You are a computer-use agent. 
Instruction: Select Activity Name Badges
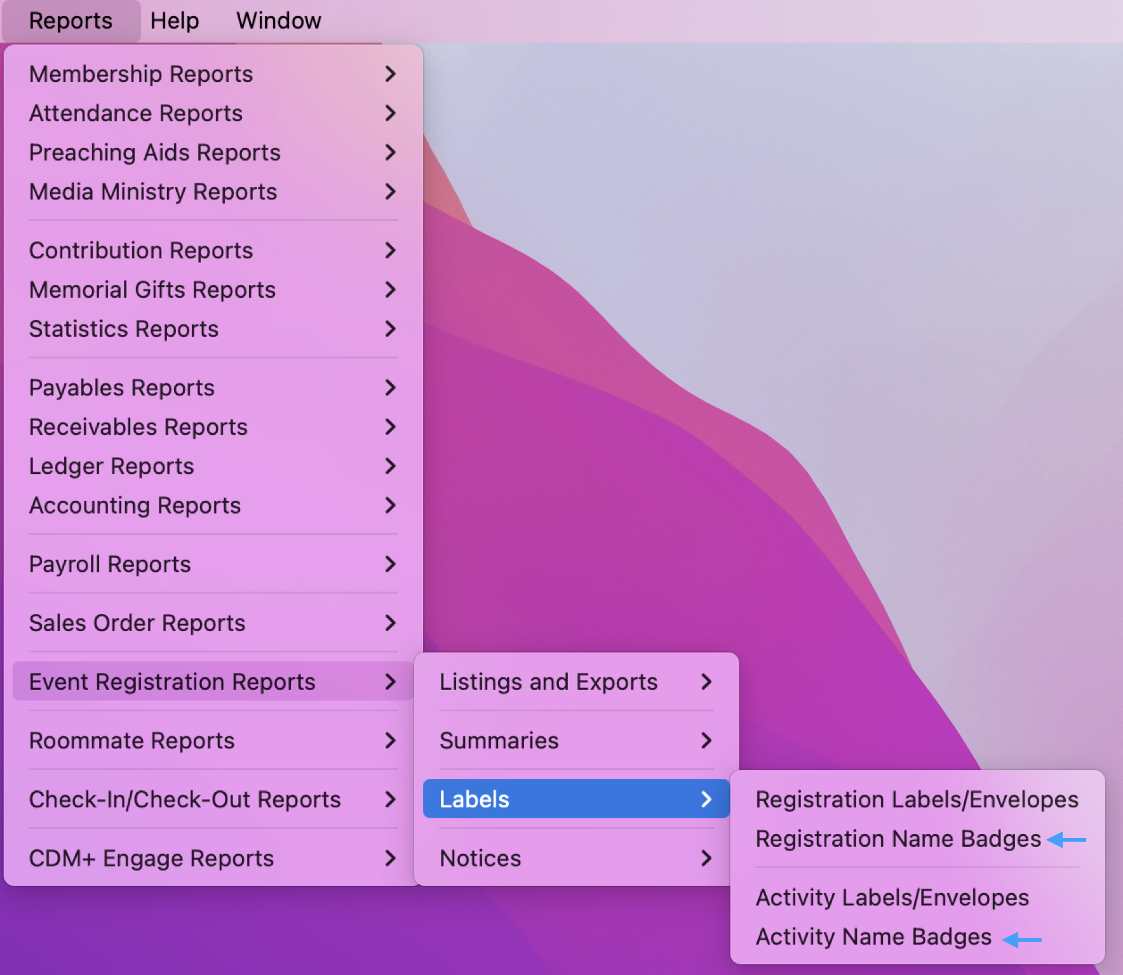(x=873, y=937)
